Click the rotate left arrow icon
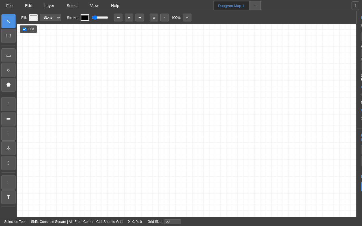The width and height of the screenshot is (362, 226). (x=118, y=18)
